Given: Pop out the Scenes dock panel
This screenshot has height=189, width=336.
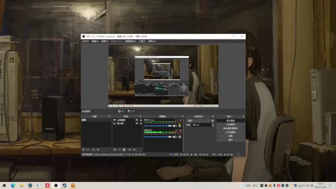Looking at the screenshot, I should click(x=110, y=116).
